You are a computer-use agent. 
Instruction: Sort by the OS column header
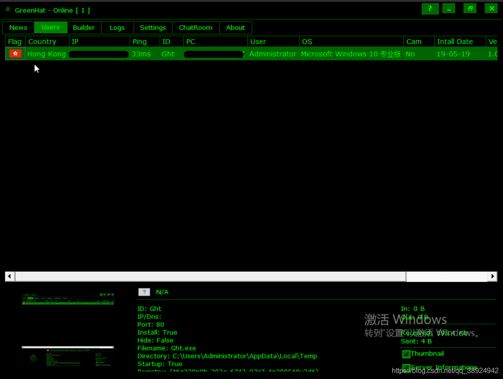(x=351, y=42)
